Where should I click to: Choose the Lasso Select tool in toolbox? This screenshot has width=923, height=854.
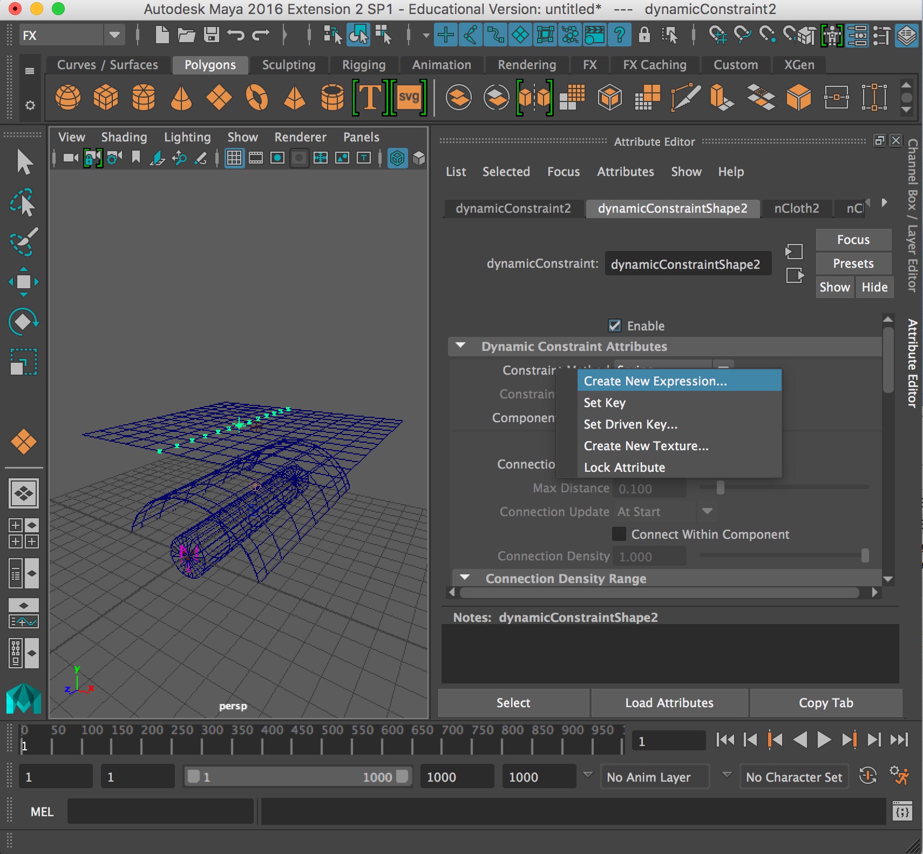point(24,202)
